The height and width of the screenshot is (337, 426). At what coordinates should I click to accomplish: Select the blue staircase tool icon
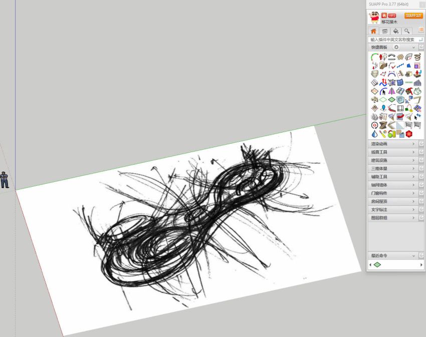[x=400, y=66]
